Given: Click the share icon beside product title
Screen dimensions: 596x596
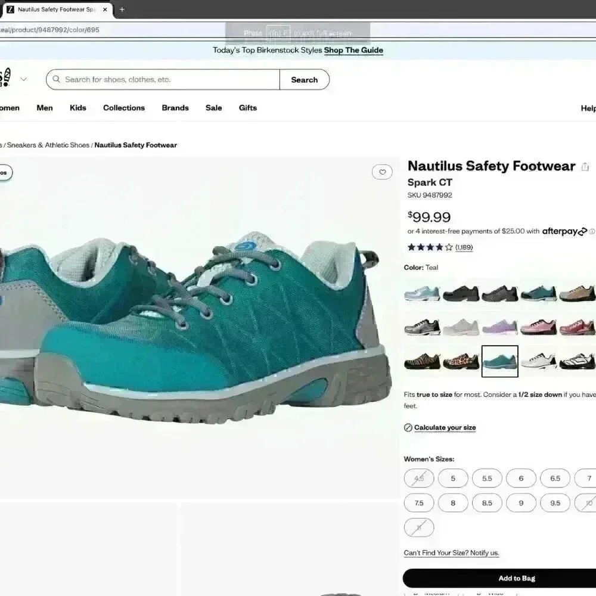Looking at the screenshot, I should (x=585, y=166).
